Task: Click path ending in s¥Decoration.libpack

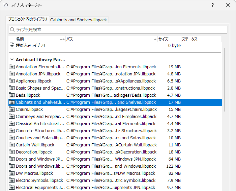Action: point(111,152)
